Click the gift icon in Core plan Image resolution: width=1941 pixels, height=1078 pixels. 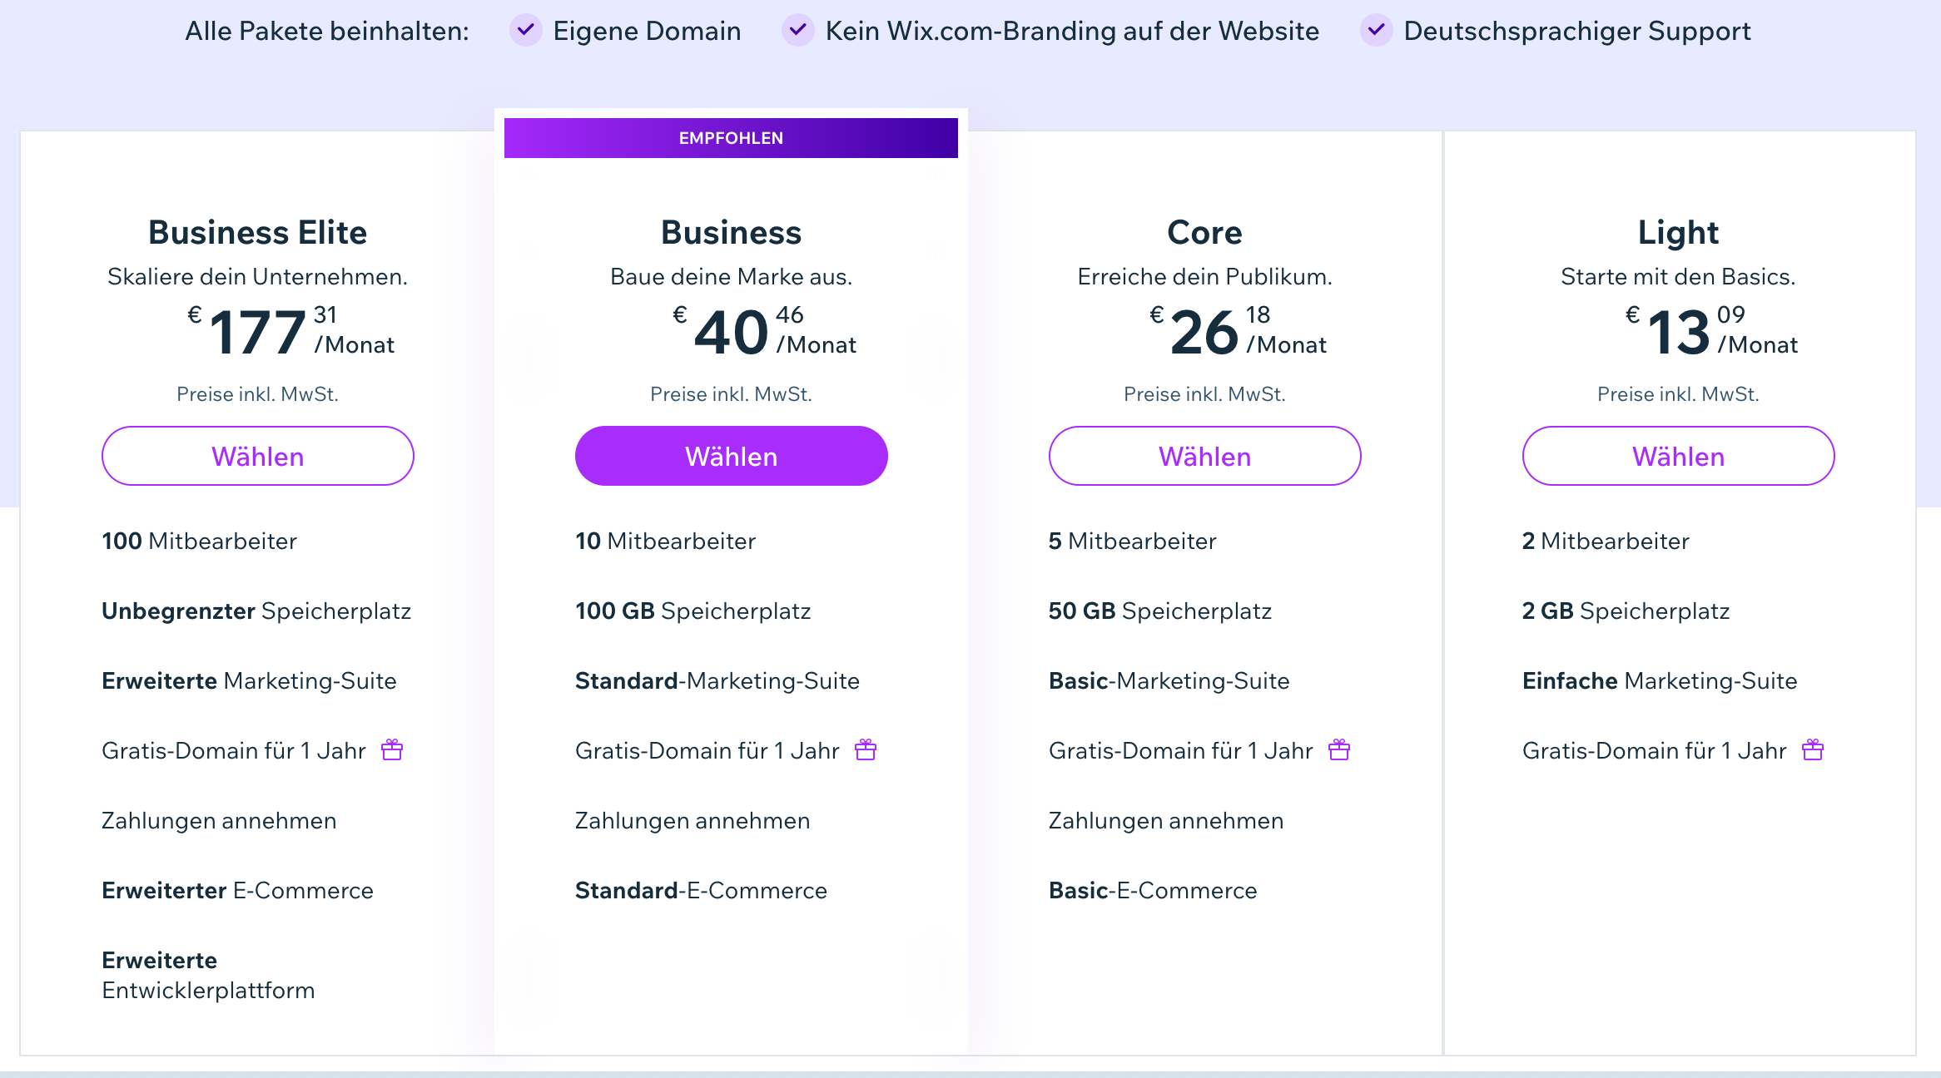(x=1339, y=749)
